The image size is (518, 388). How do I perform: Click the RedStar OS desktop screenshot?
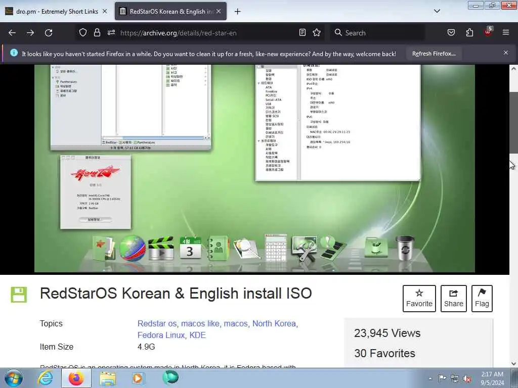coord(254,168)
